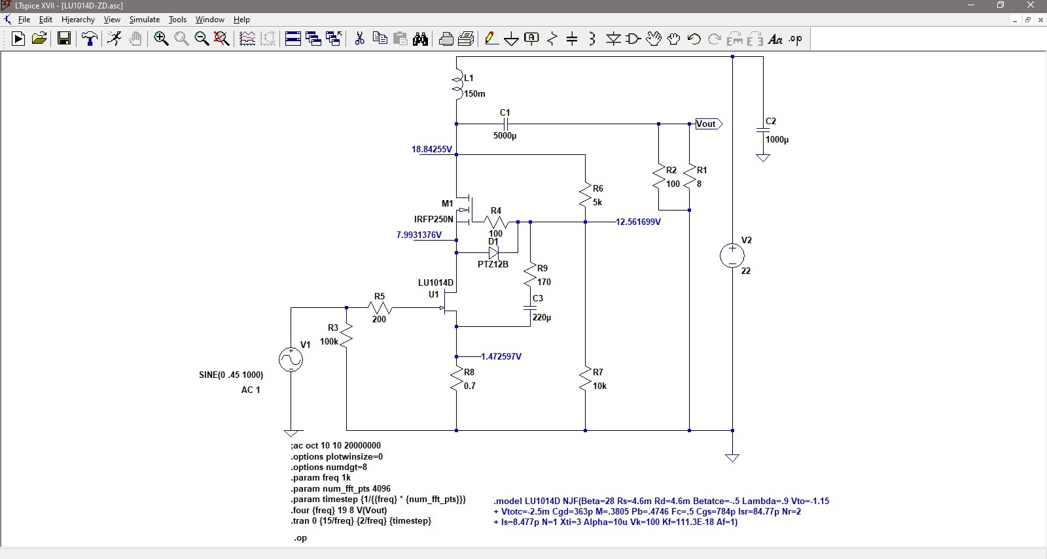The width and height of the screenshot is (1047, 559).
Task: Select the Draw Wire pencil tool
Action: pos(491,39)
